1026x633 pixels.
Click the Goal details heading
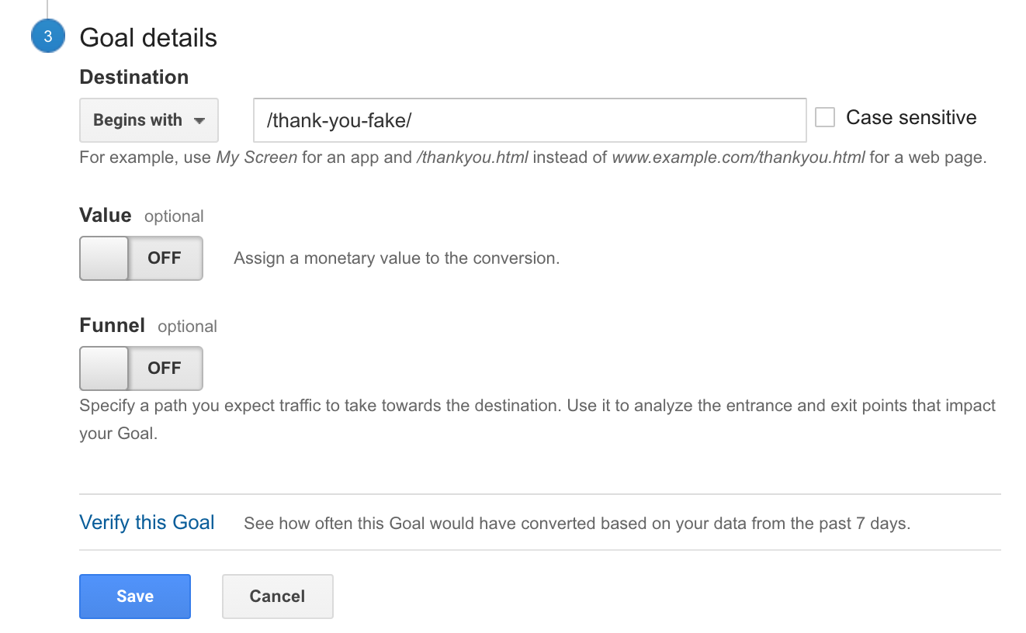[x=147, y=37]
